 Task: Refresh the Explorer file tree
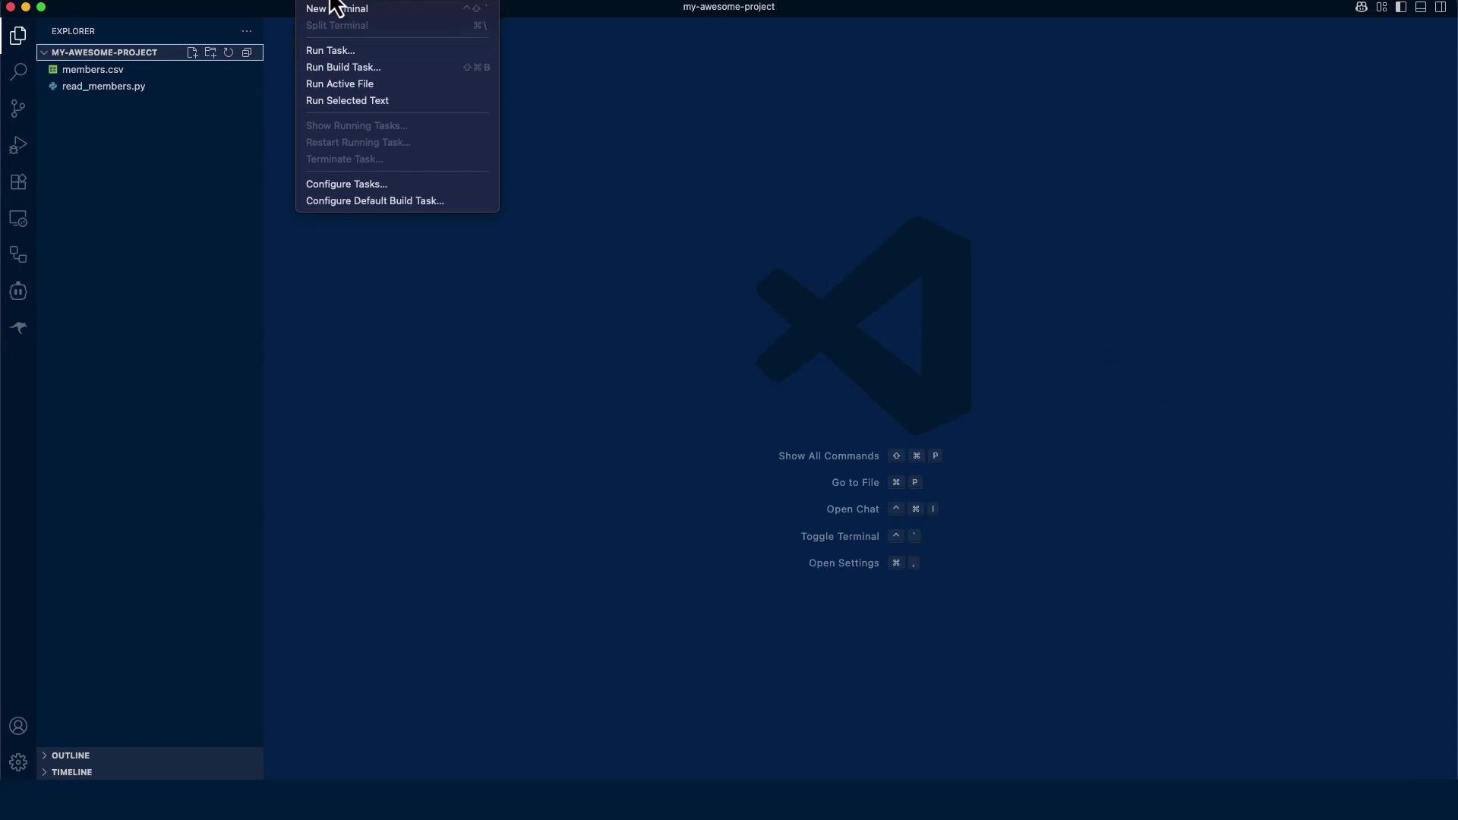click(x=229, y=52)
